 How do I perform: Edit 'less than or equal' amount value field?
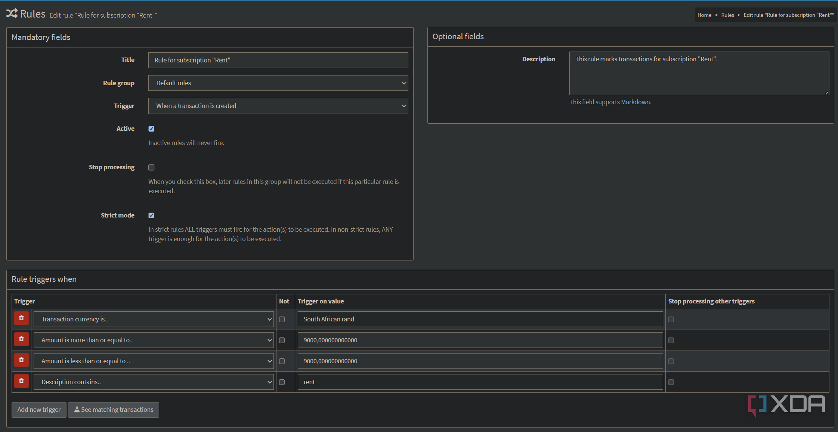[x=480, y=361]
